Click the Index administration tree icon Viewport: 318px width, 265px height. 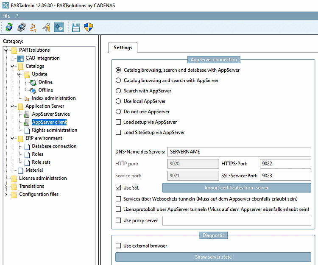point(27,98)
